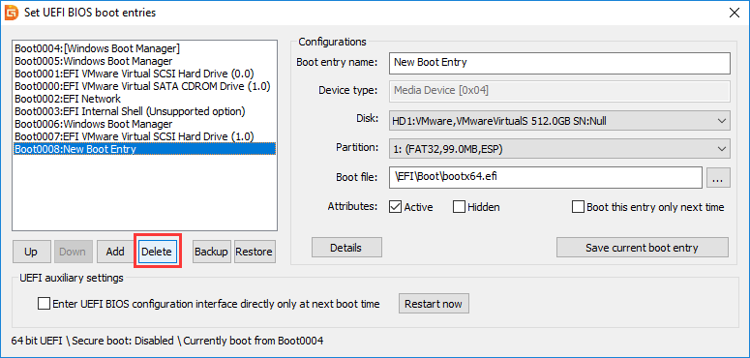Click the DiskGenius app icon in title bar

(11, 12)
